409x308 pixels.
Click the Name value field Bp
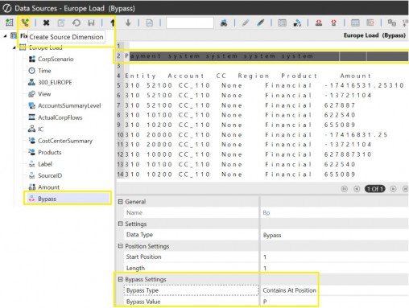coord(334,213)
